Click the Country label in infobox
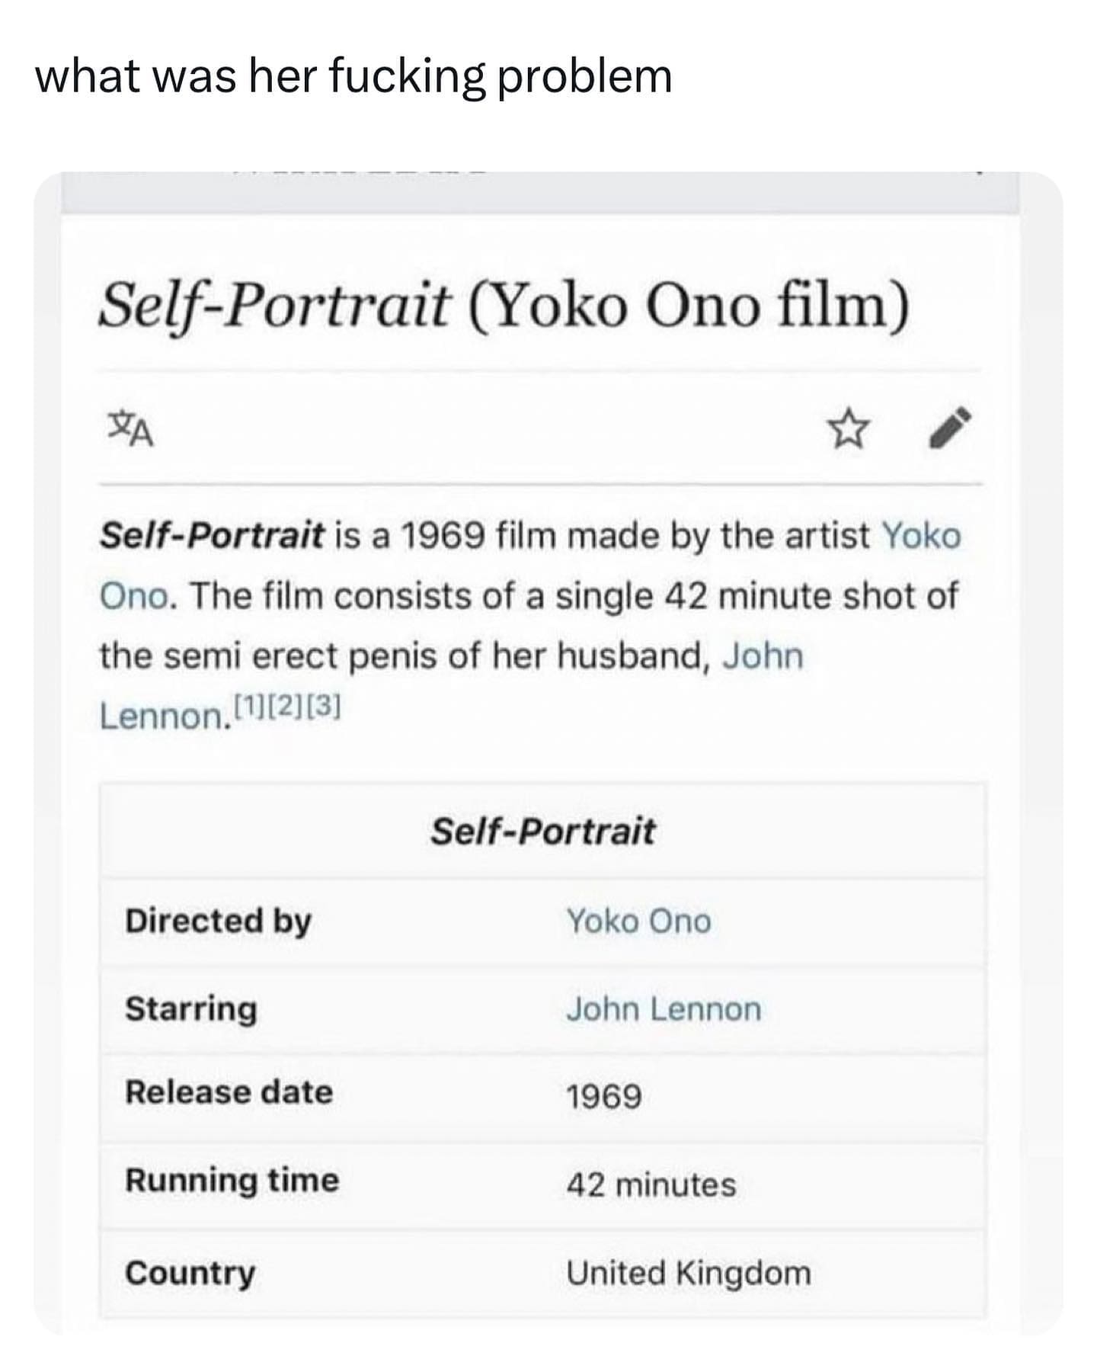The image size is (1097, 1372). tap(190, 1273)
